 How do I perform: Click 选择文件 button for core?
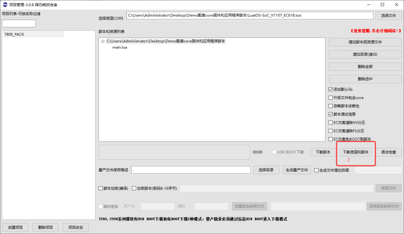tap(388, 15)
